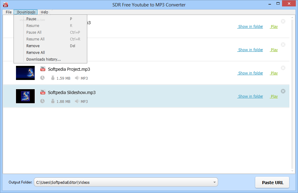The image size is (298, 193).
Task: Click the scrollbar up arrow
Action: (x=292, y=18)
